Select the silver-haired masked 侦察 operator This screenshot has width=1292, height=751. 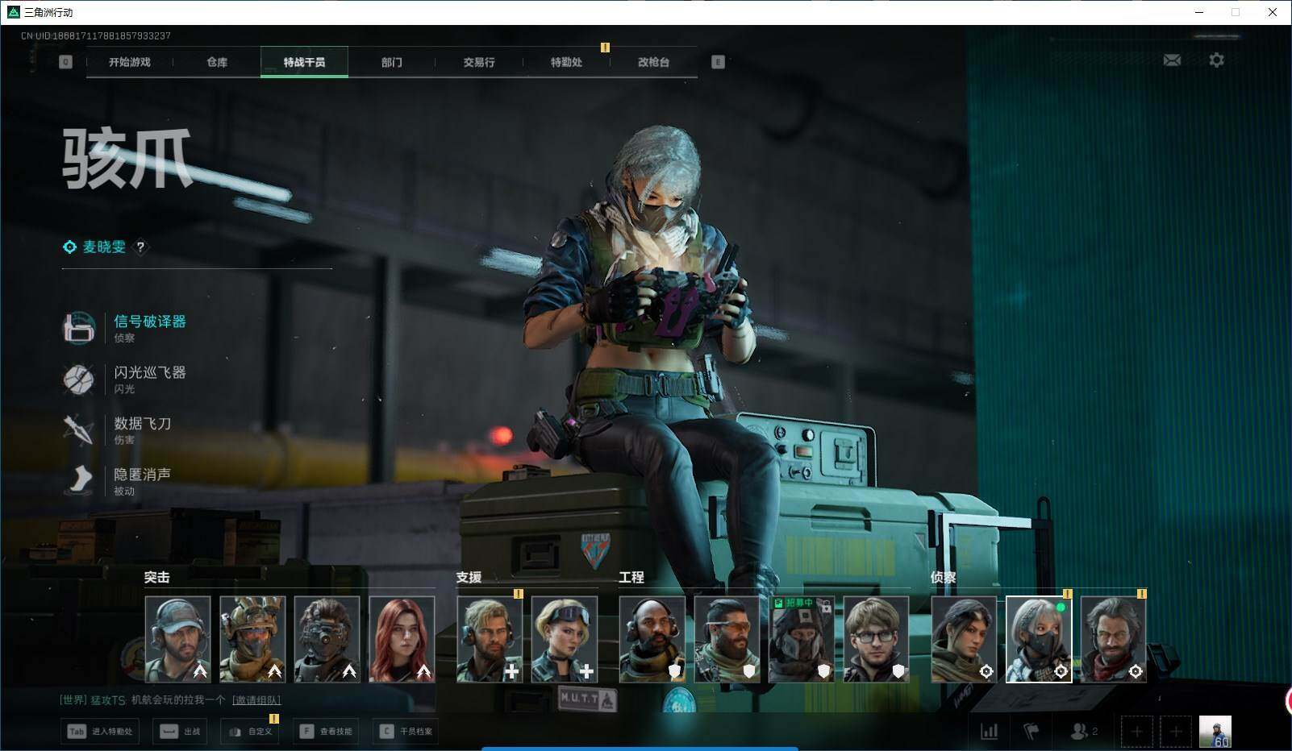coord(1039,639)
